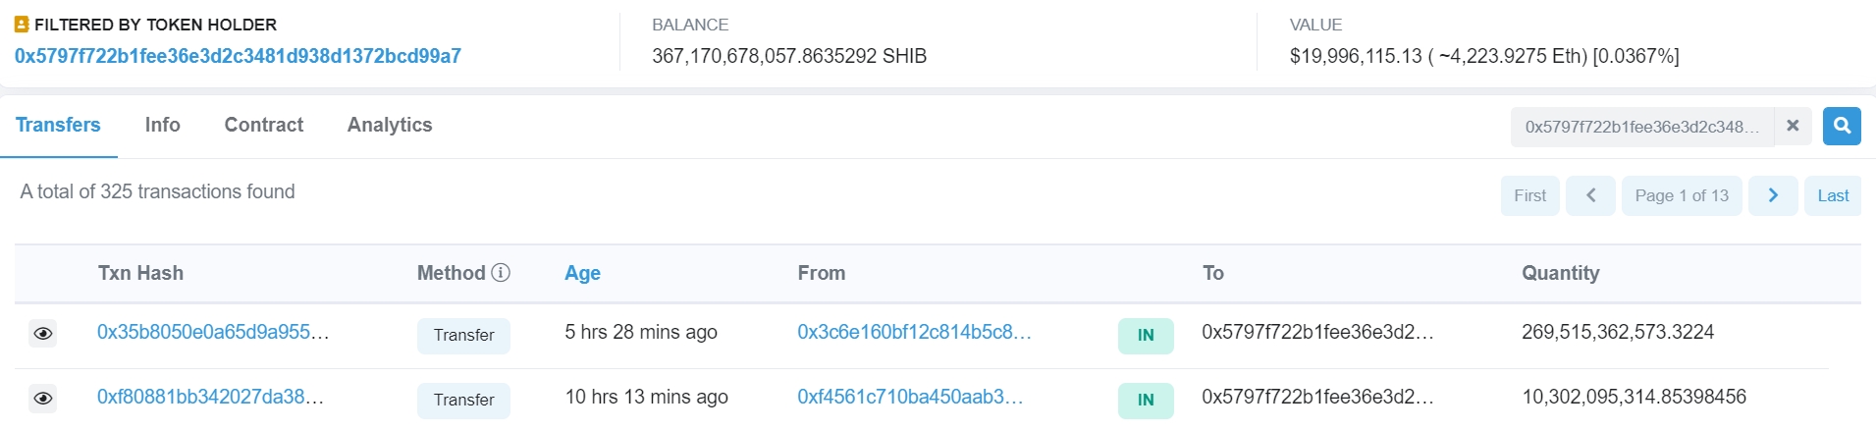Screen dimensions: 1876x431
Task: Sort by the Age column header
Action: (x=582, y=273)
